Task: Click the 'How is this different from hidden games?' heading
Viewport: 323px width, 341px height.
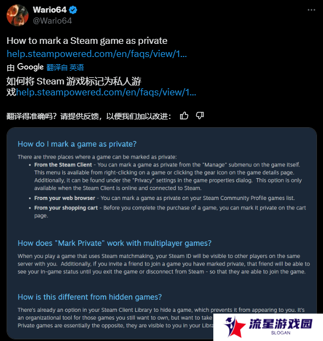Action: 89,297
